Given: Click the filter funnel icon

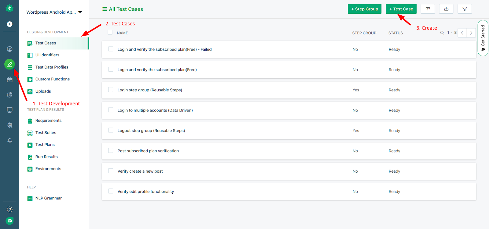Looking at the screenshot, I should (x=465, y=9).
